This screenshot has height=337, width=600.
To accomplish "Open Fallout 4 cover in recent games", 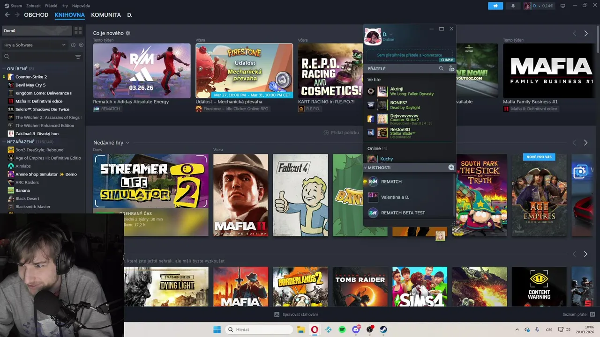I will click(300, 195).
